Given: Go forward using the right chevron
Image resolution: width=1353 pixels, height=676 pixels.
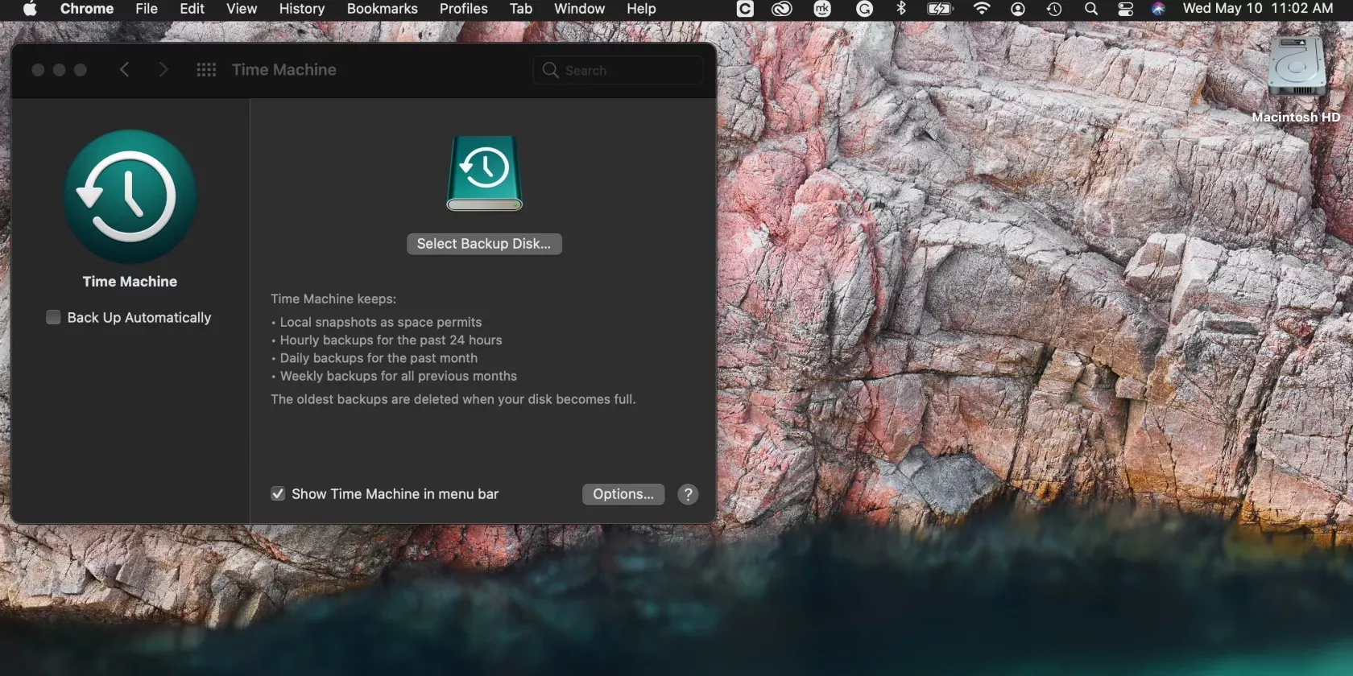Looking at the screenshot, I should [x=163, y=70].
